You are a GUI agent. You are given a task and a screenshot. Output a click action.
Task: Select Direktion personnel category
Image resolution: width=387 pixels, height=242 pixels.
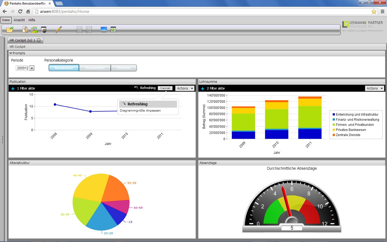tap(124, 68)
